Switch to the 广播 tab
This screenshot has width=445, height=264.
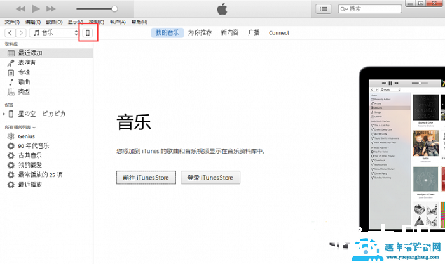tap(254, 33)
